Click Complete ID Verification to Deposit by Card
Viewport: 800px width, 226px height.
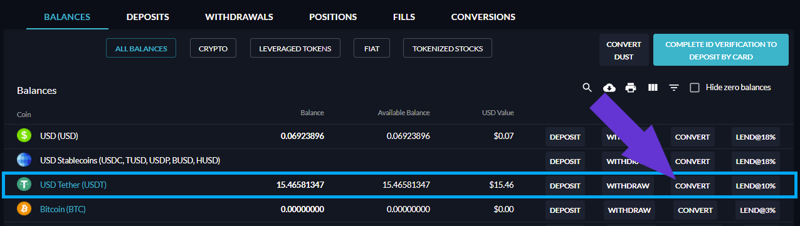(x=721, y=50)
